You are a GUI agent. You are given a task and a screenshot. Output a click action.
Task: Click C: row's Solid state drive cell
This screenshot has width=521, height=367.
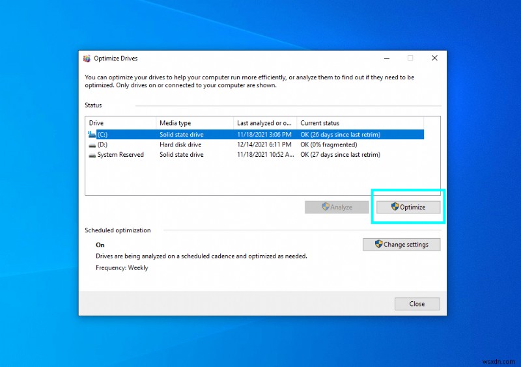(182, 135)
